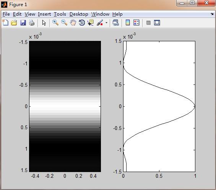
Task: Hide plot tools using the gray square icon
Action: pyautogui.click(x=148, y=23)
